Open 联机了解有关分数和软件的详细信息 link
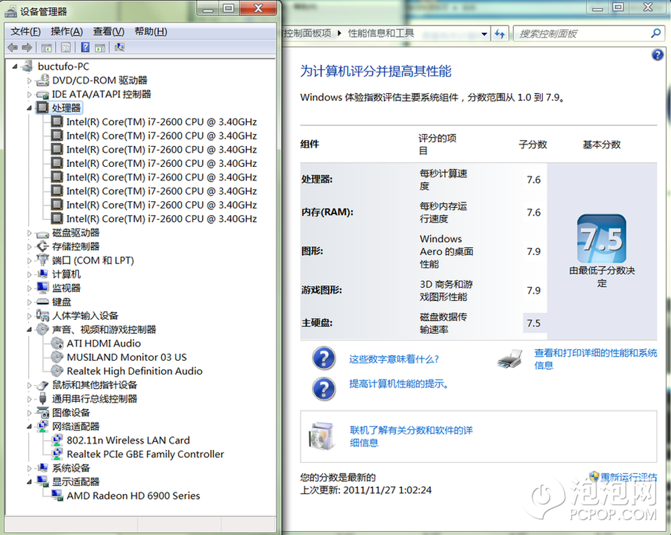671x535 pixels. tap(411, 436)
